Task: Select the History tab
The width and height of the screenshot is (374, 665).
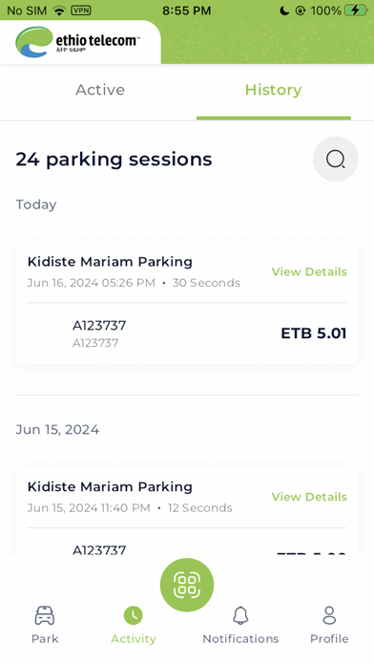Action: [273, 90]
